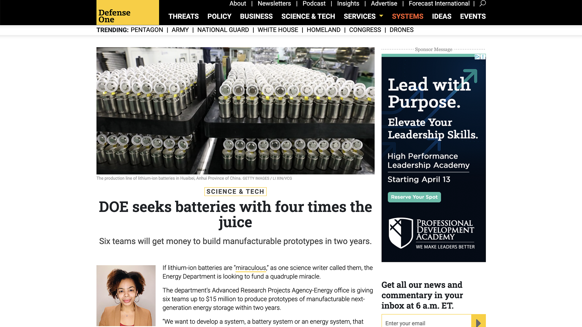
Task: Click the Newsletters link
Action: click(x=274, y=4)
